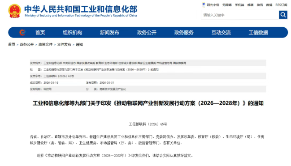Click the 分类 value 高新技术发展及产业化
This screenshot has width=291, height=166.
(113, 89)
